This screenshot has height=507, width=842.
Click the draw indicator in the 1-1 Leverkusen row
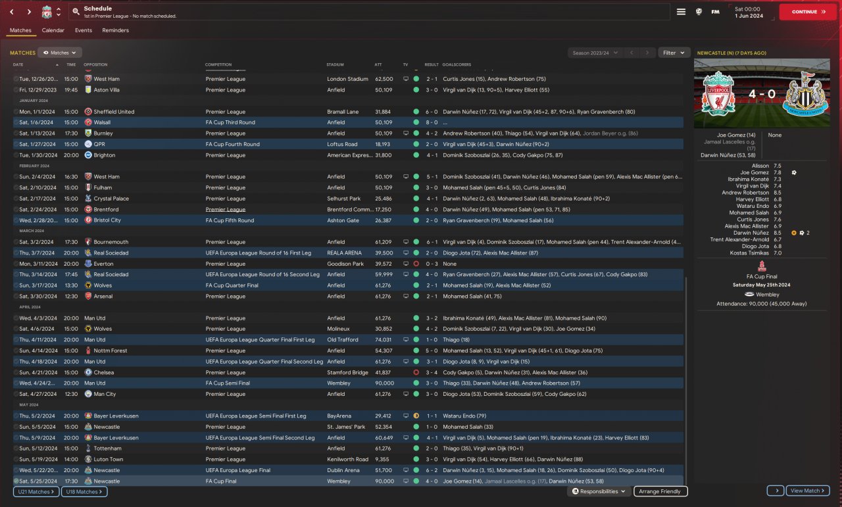(x=416, y=416)
